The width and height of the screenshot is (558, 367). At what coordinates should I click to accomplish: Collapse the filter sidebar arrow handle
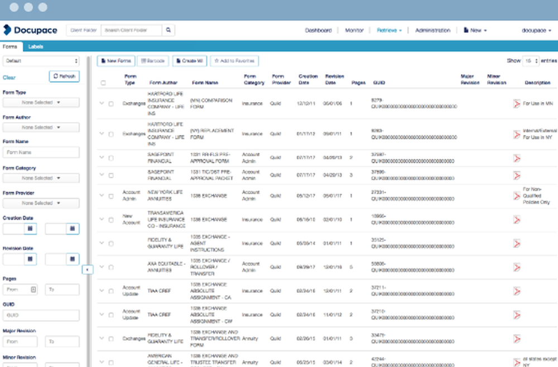click(x=87, y=270)
